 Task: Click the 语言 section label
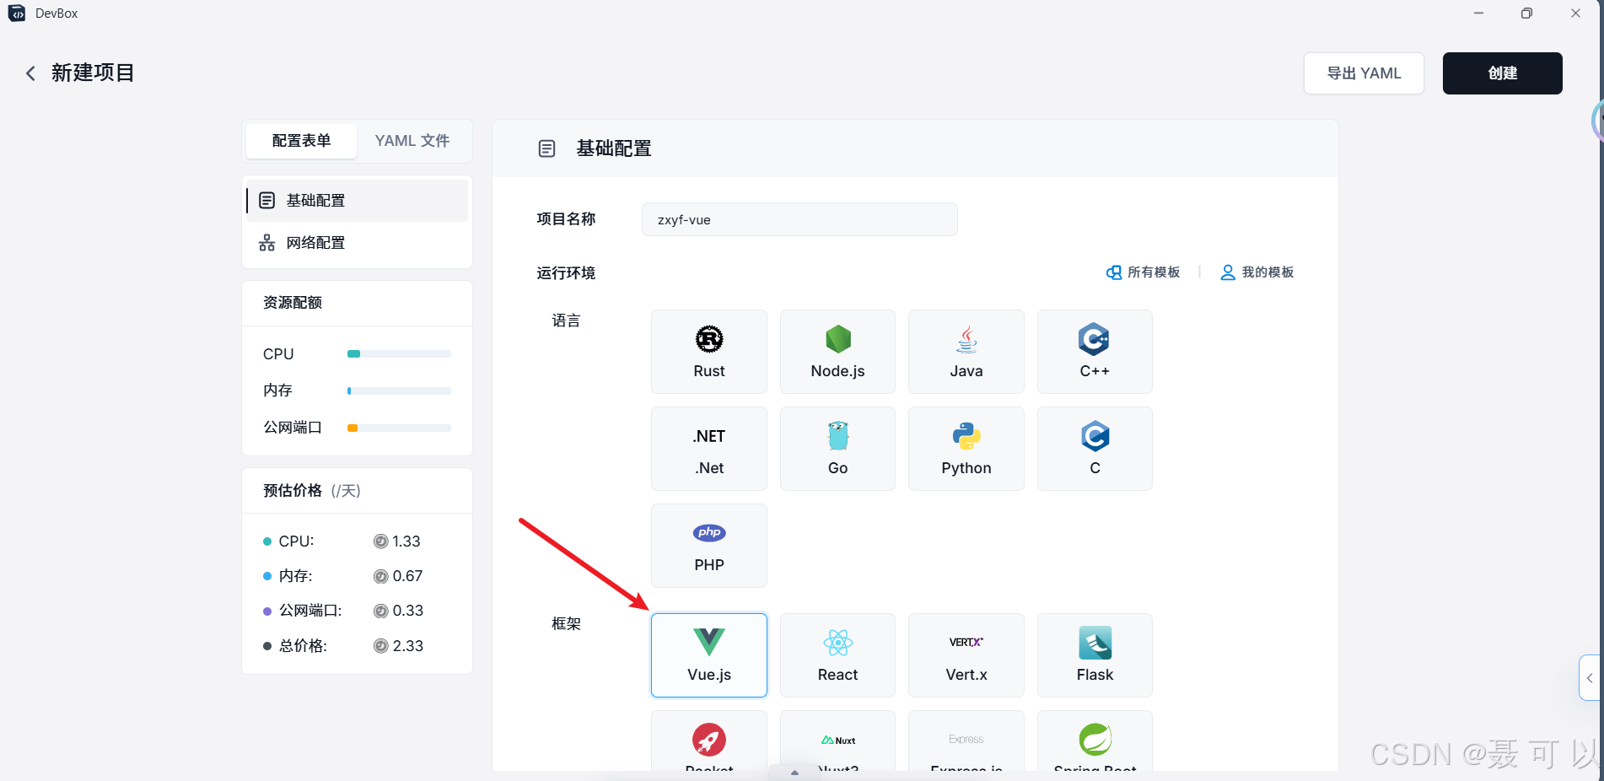[566, 320]
